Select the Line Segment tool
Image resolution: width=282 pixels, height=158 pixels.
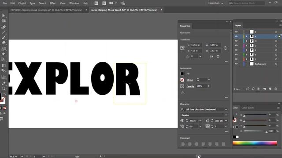pyautogui.click(x=4, y=32)
